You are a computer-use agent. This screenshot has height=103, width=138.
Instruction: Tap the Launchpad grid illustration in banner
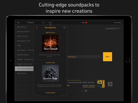point(101,84)
